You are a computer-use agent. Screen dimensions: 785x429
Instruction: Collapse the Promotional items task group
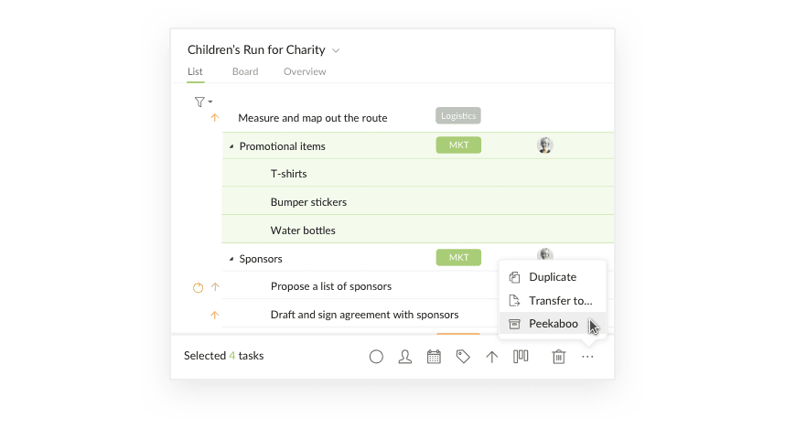[231, 146]
